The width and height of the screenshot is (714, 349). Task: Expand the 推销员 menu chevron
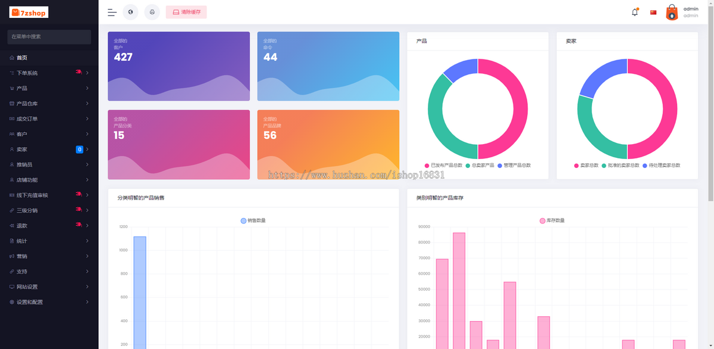pos(87,164)
